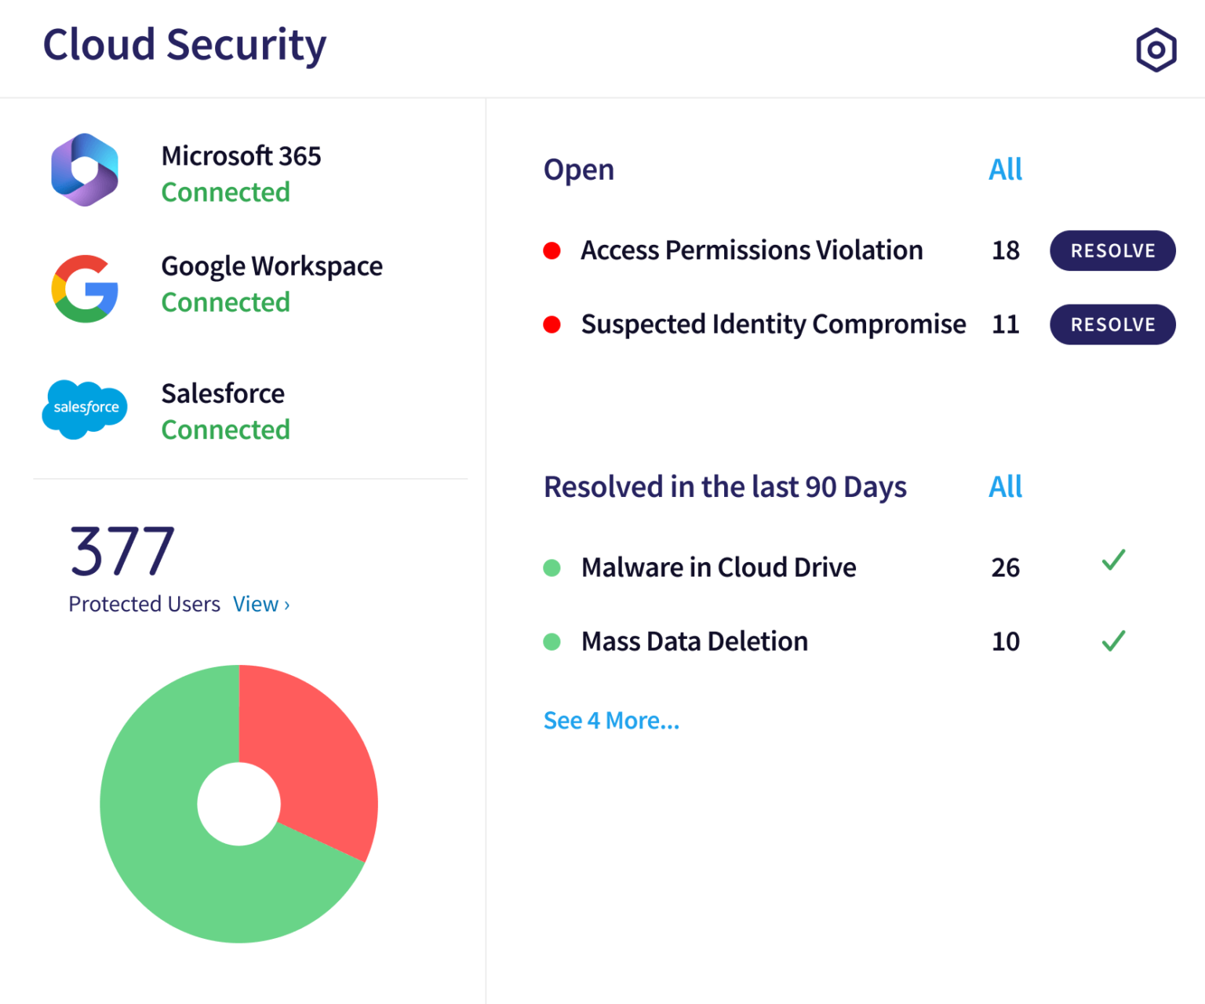This screenshot has height=1004, width=1205.
Task: Switch to the Open section
Action: [578, 169]
